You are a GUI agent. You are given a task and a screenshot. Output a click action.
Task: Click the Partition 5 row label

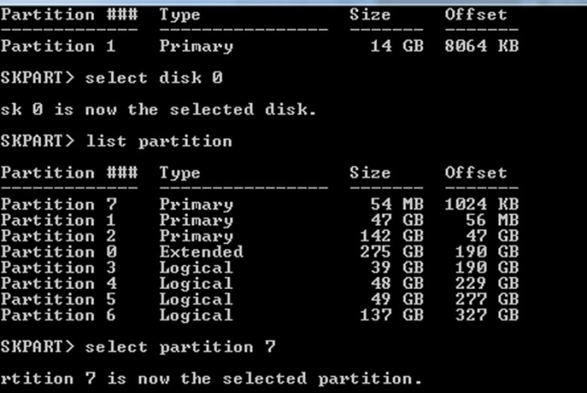58,300
